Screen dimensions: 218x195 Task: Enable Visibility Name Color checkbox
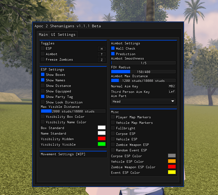(x=43, y=122)
